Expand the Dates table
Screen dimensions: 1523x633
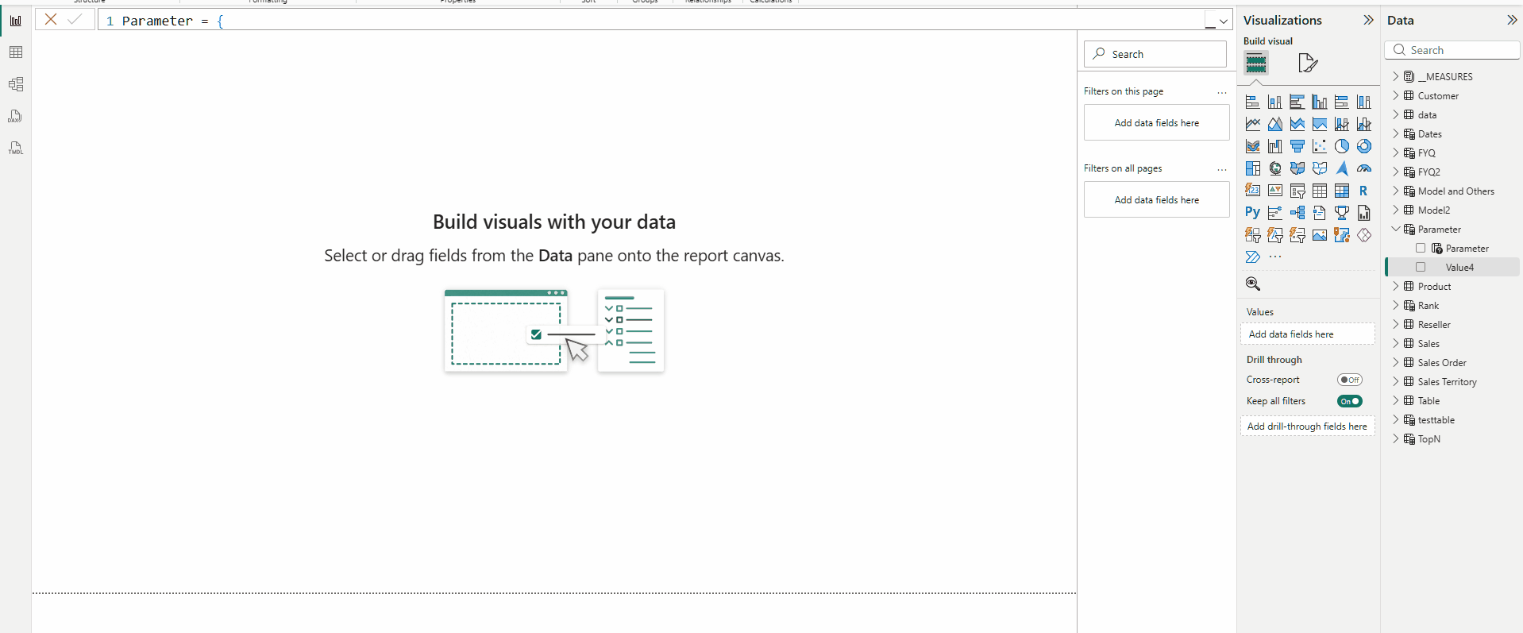click(1396, 134)
